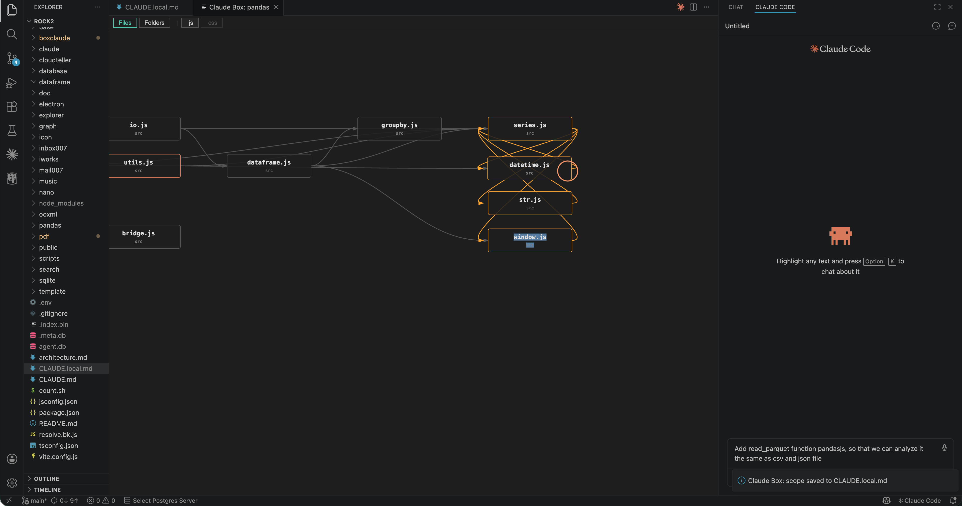Screen dimensions: 962x506
Task: Toggle the Files view filter
Action: click(125, 23)
